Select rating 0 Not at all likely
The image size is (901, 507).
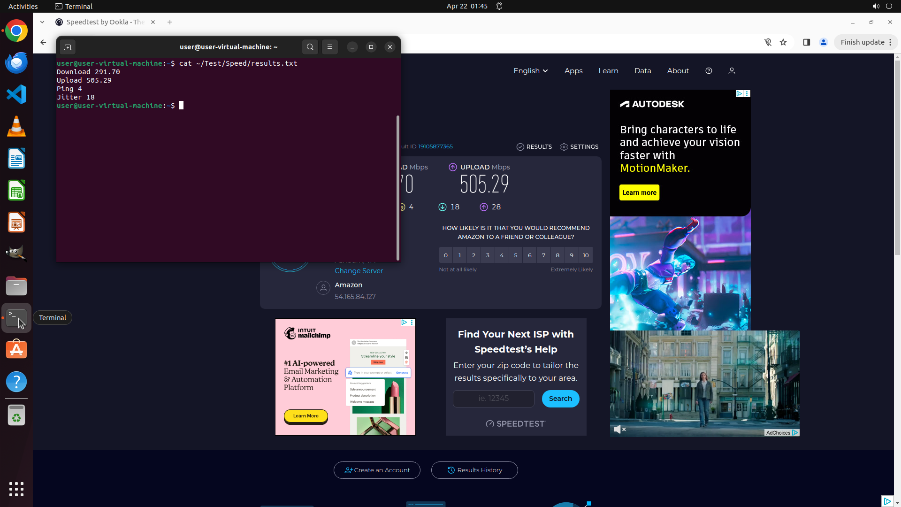pos(446,255)
